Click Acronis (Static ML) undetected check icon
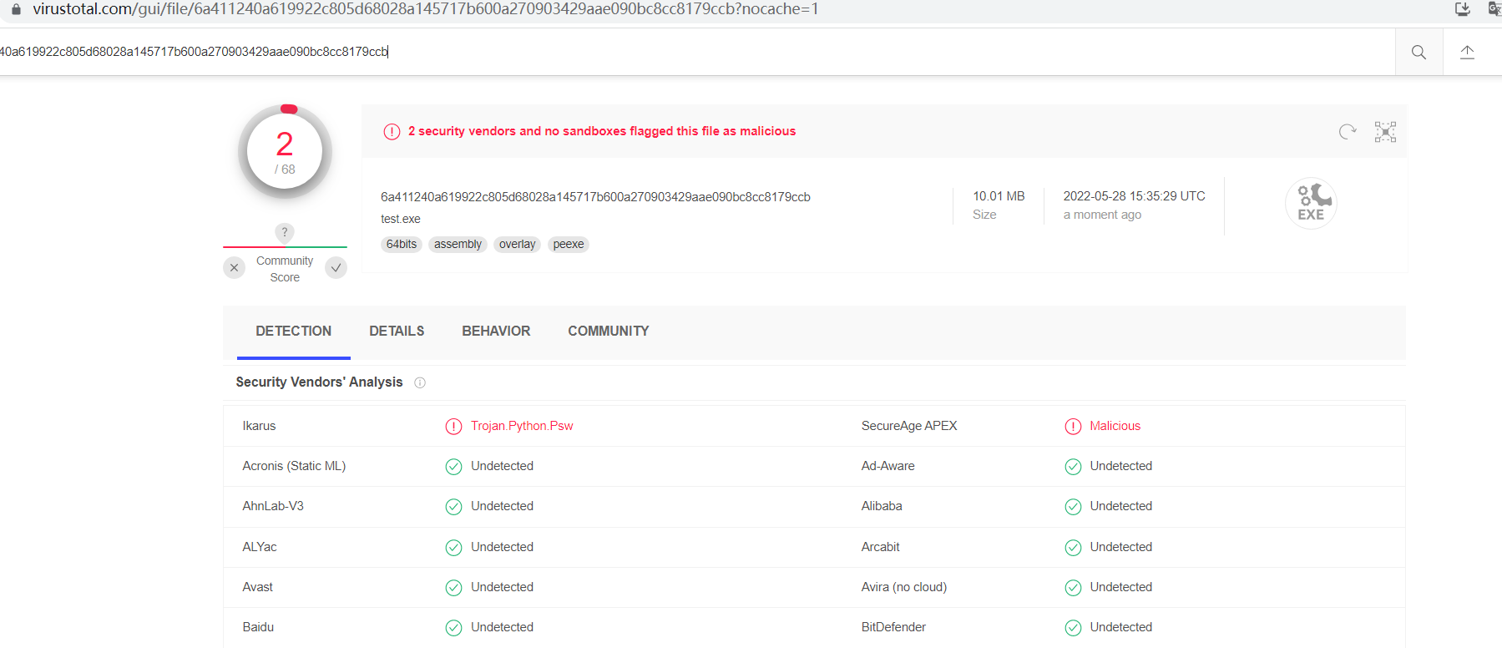Screen dimensions: 1502x648 (x=453, y=467)
